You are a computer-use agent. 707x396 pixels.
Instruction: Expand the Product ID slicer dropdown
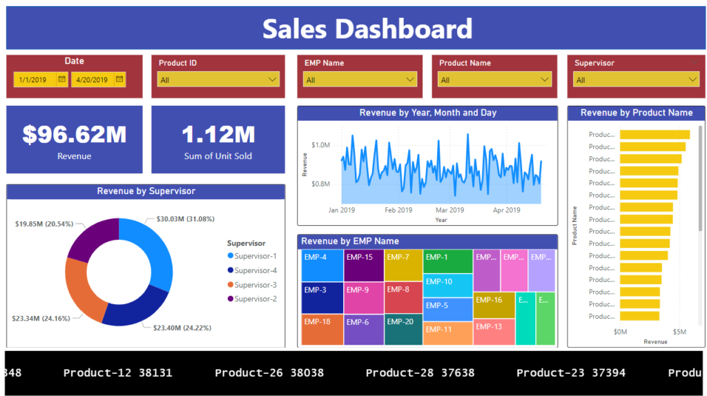(273, 79)
